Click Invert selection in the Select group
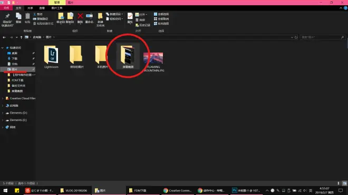 (161, 24)
